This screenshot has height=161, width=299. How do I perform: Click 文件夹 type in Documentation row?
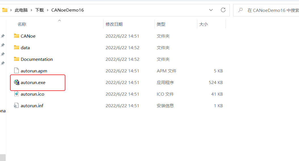pyautogui.click(x=163, y=59)
